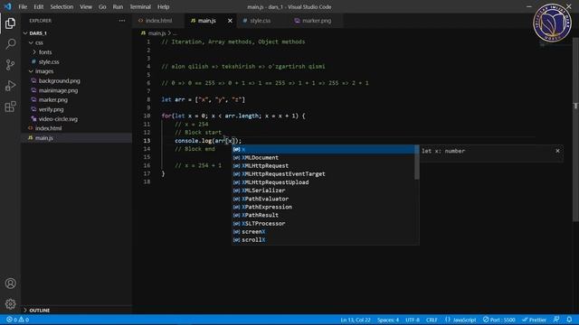The image size is (579, 325).
Task: Pick XMLHttpRequestEventTarget suggestion
Action: (323, 174)
